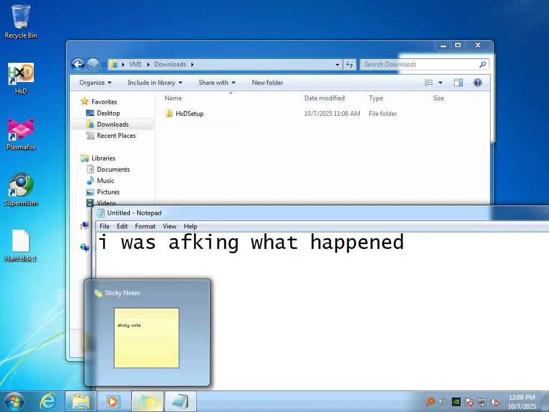Click the Untitled - Notepad title bar icon
Screen dimensions: 549x412
(x=100, y=212)
